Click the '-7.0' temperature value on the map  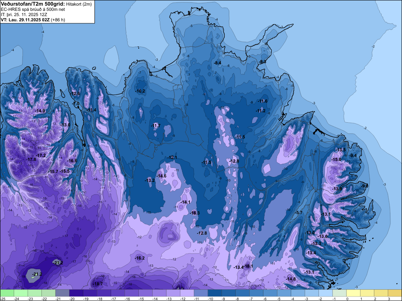click(x=76, y=103)
